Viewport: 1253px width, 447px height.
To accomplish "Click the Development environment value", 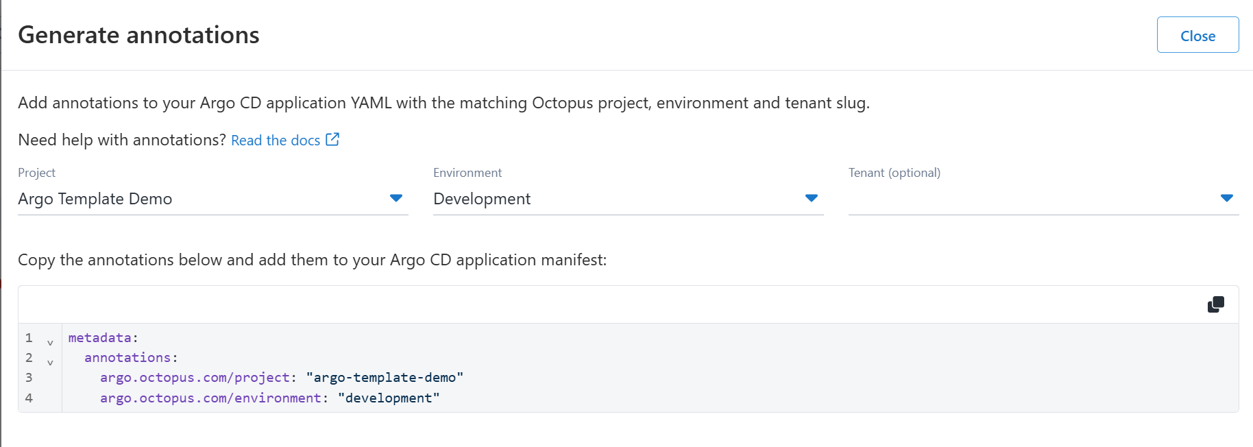I will click(482, 199).
